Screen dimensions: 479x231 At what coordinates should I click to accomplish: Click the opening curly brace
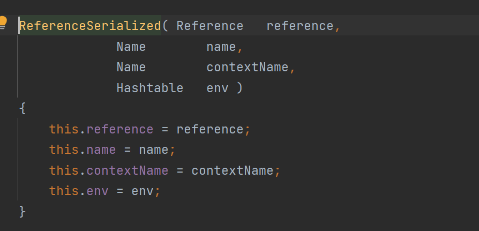(22, 108)
